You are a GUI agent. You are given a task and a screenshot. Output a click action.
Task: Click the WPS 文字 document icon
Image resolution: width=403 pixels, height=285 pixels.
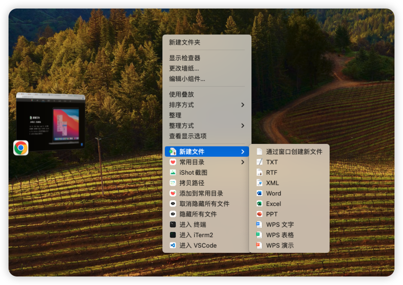(260, 224)
